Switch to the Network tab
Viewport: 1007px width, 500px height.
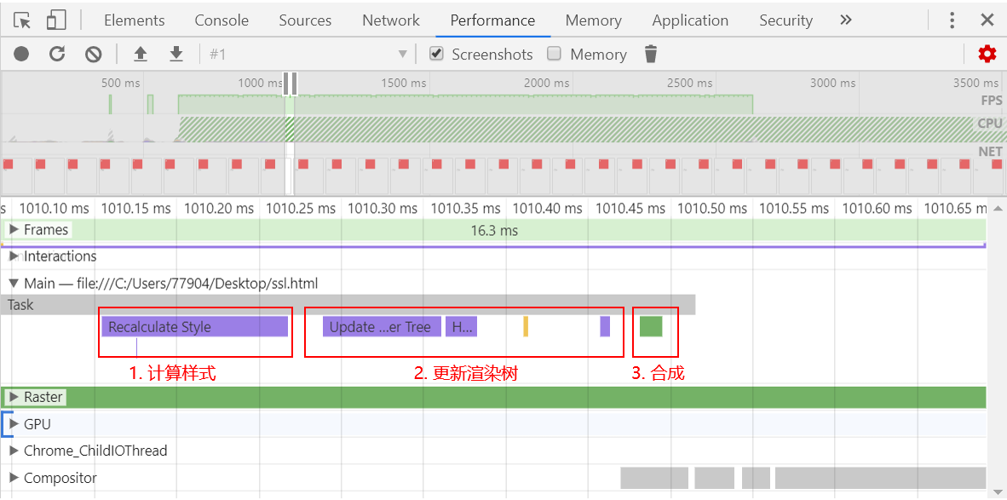[390, 20]
